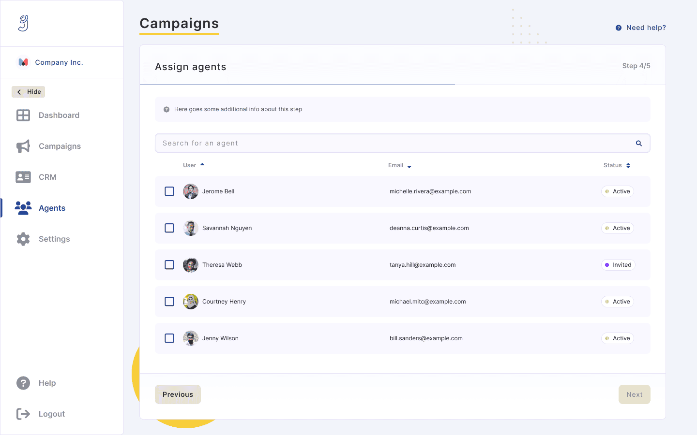This screenshot has width=697, height=435.
Task: Select the Campaigns megaphone icon
Action: [23, 146]
